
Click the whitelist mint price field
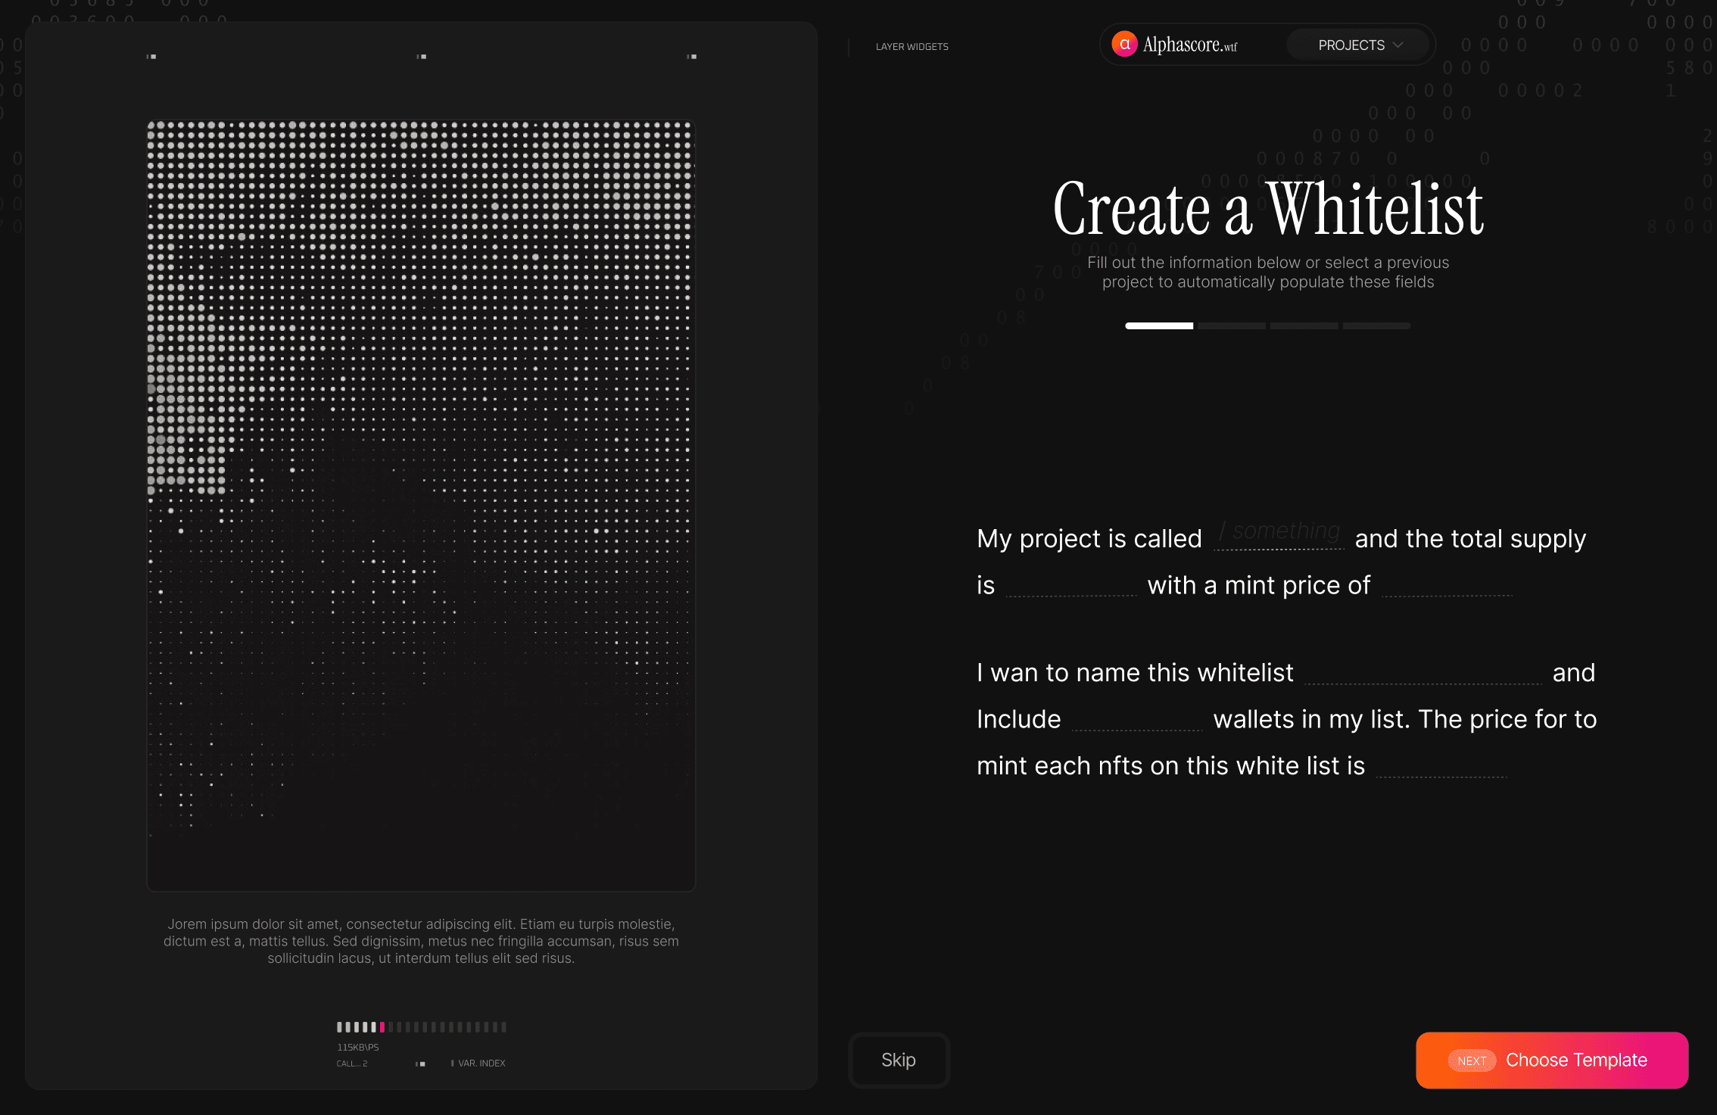point(1441,765)
